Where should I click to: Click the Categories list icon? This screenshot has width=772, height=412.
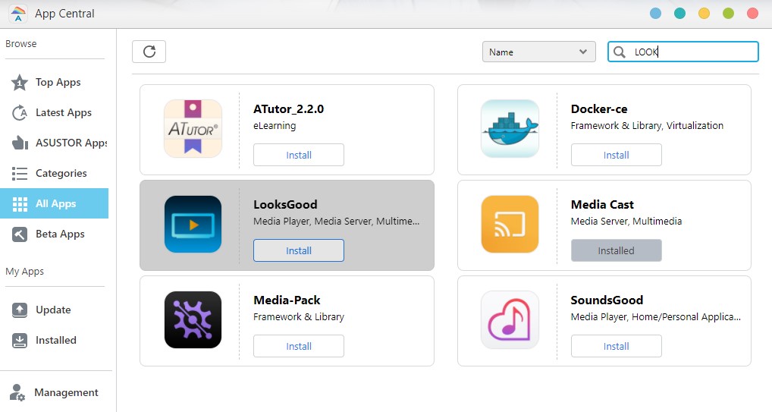pos(20,174)
